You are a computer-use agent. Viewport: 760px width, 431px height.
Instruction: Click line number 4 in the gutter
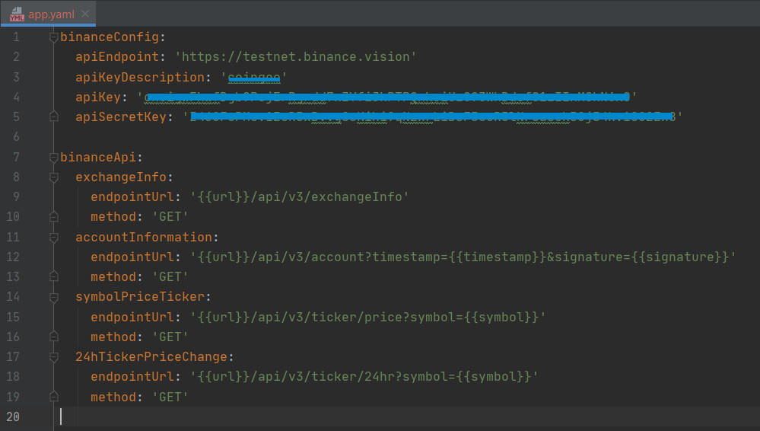coord(16,97)
